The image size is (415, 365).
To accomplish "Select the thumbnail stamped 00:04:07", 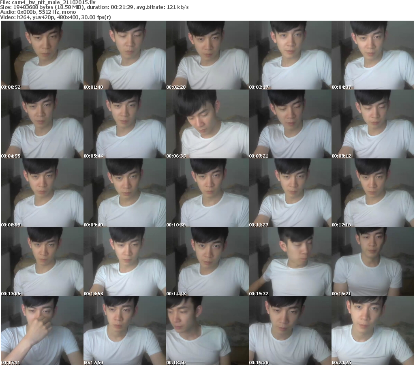I will point(373,55).
